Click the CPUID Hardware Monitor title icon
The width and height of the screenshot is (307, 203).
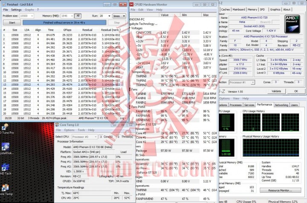[132, 4]
